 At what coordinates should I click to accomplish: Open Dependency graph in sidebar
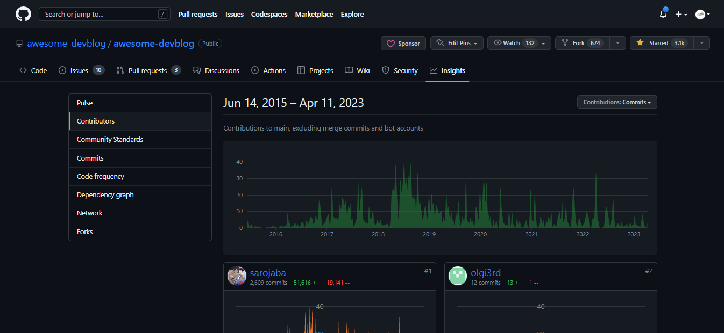[x=140, y=194]
